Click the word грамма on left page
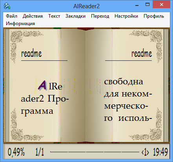This screenshot has width=173, height=162. pos(37,112)
